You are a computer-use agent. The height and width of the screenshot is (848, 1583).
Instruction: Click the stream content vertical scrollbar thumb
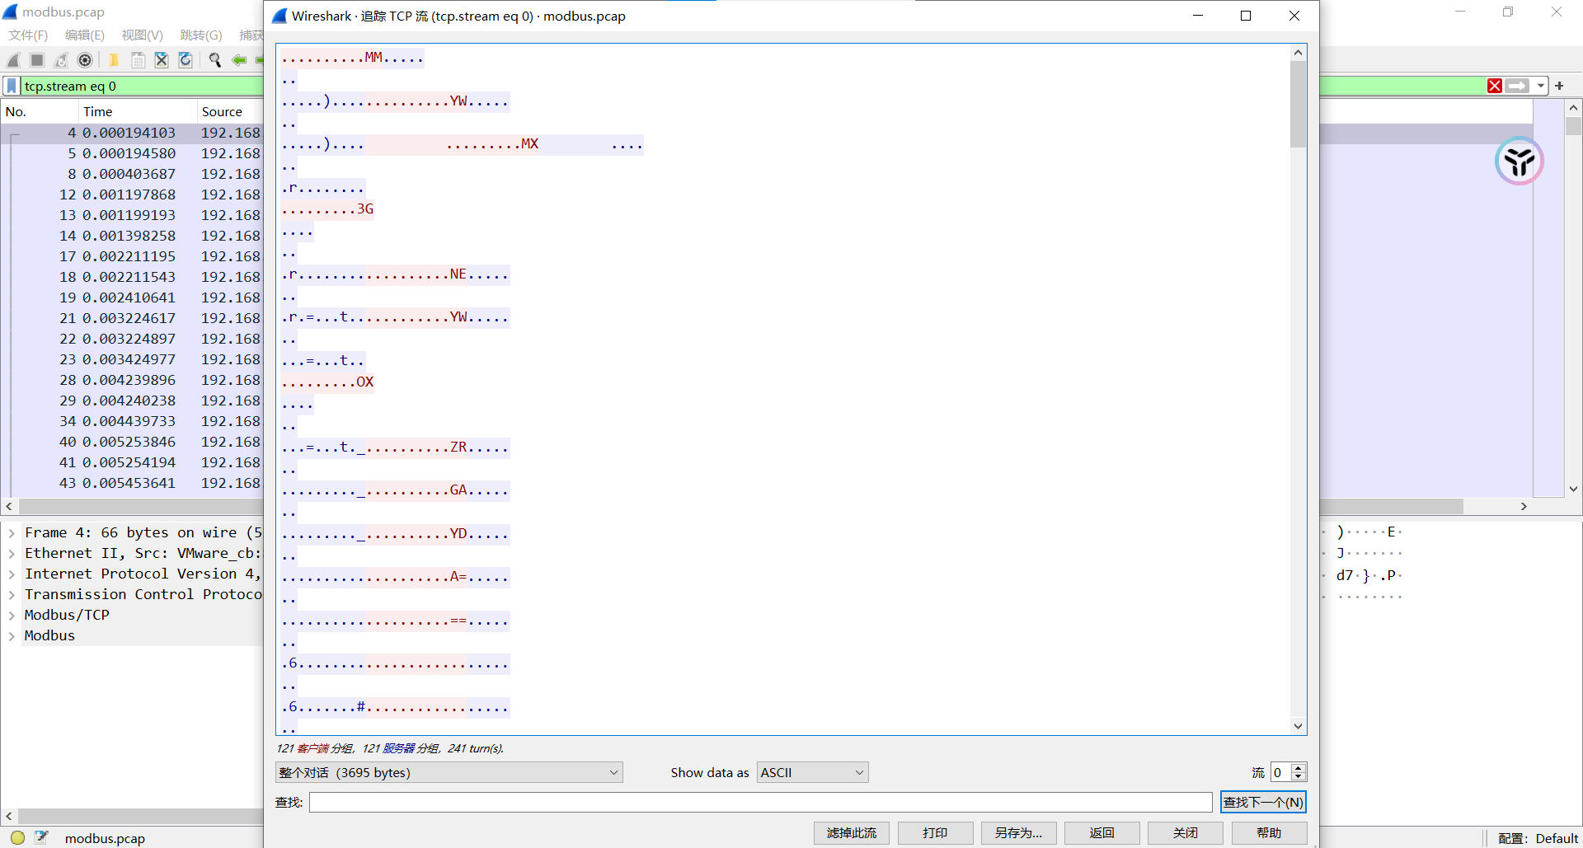click(1299, 105)
